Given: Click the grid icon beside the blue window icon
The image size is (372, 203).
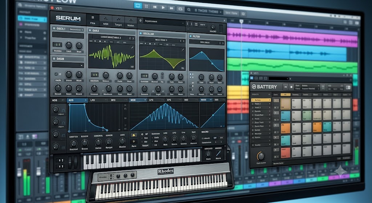Looking at the screenshot, I should pyautogui.click(x=146, y=7).
